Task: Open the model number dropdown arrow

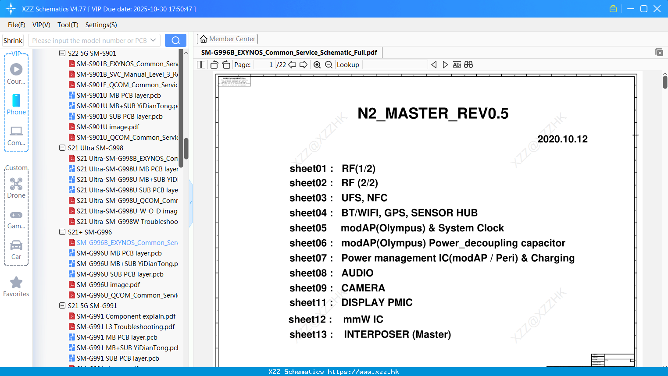Action: (153, 40)
